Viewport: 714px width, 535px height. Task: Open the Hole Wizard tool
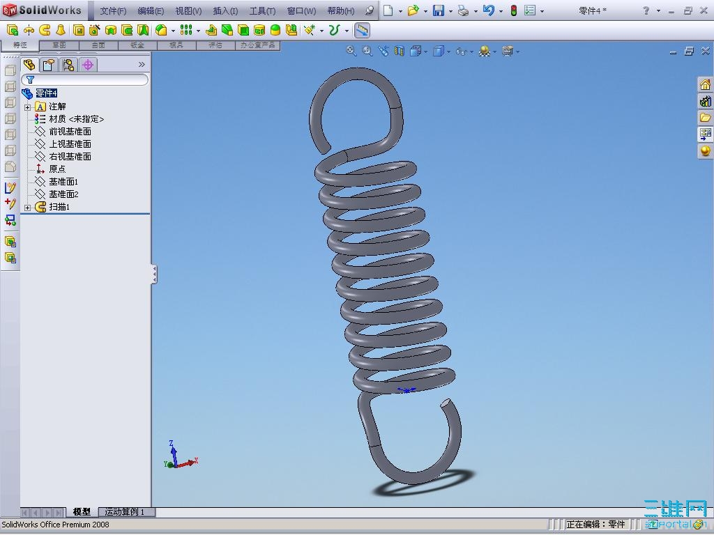pyautogui.click(x=95, y=31)
